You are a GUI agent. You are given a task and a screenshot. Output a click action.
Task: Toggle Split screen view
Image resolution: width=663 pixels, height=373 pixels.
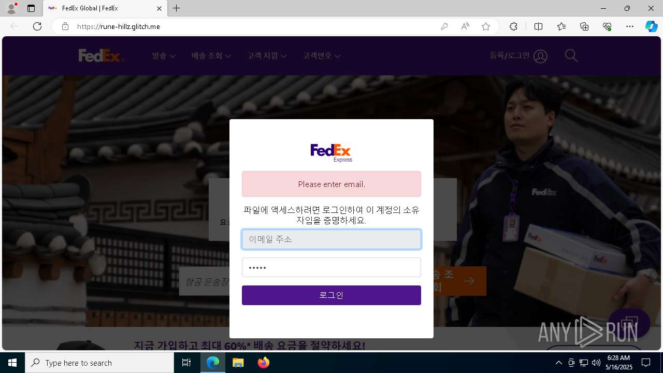click(538, 26)
